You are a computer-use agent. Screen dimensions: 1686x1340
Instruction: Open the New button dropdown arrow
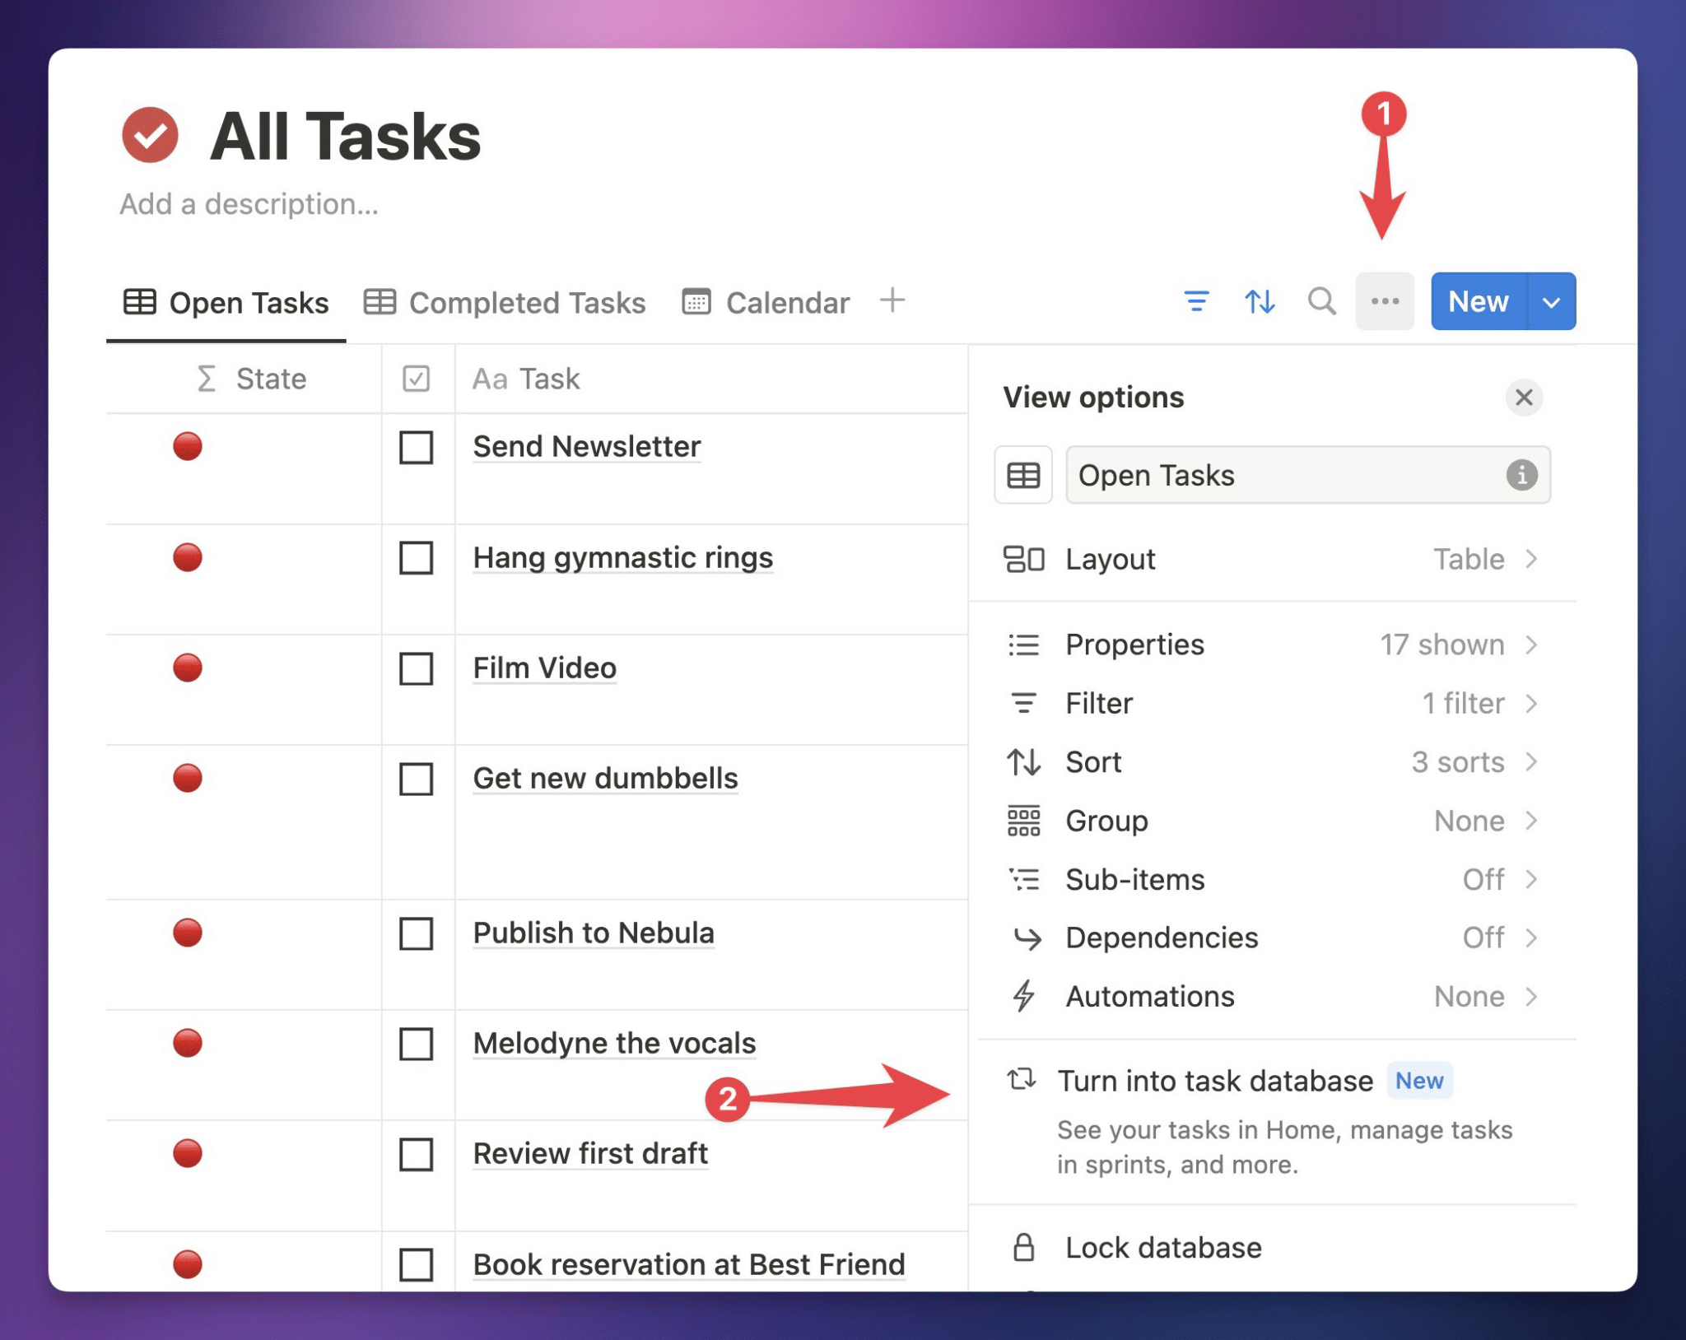click(x=1551, y=302)
